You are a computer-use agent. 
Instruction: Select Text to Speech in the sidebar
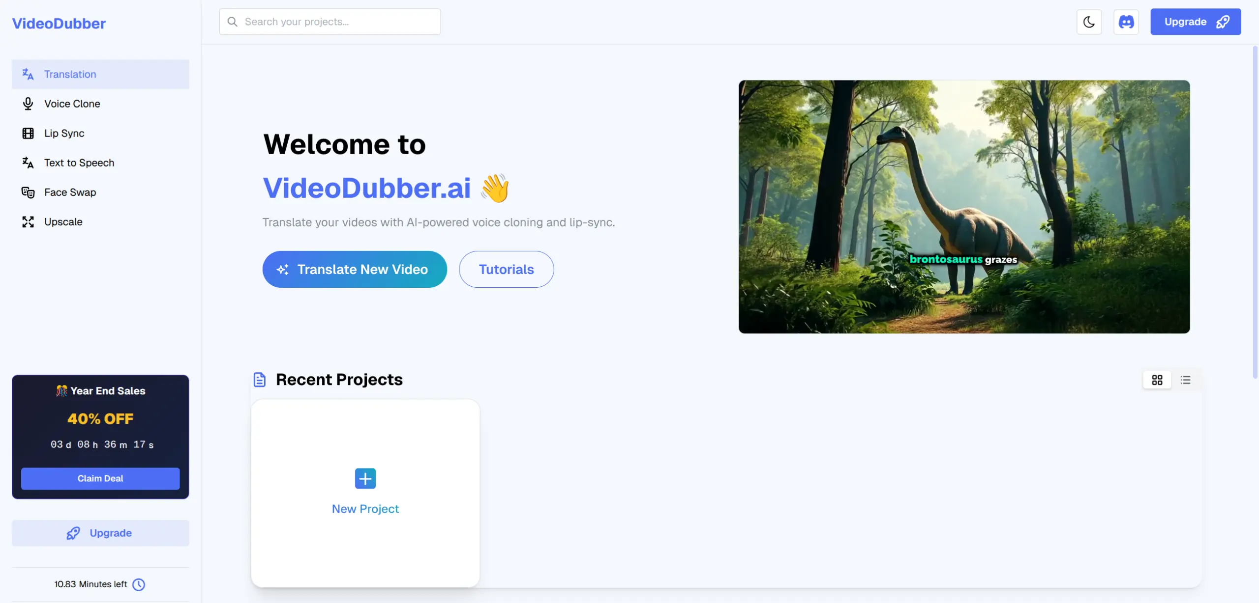(x=79, y=163)
